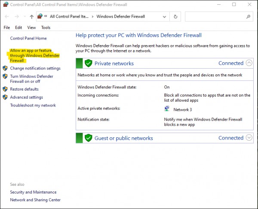Click the Forward navigation arrow

pos(17,16)
